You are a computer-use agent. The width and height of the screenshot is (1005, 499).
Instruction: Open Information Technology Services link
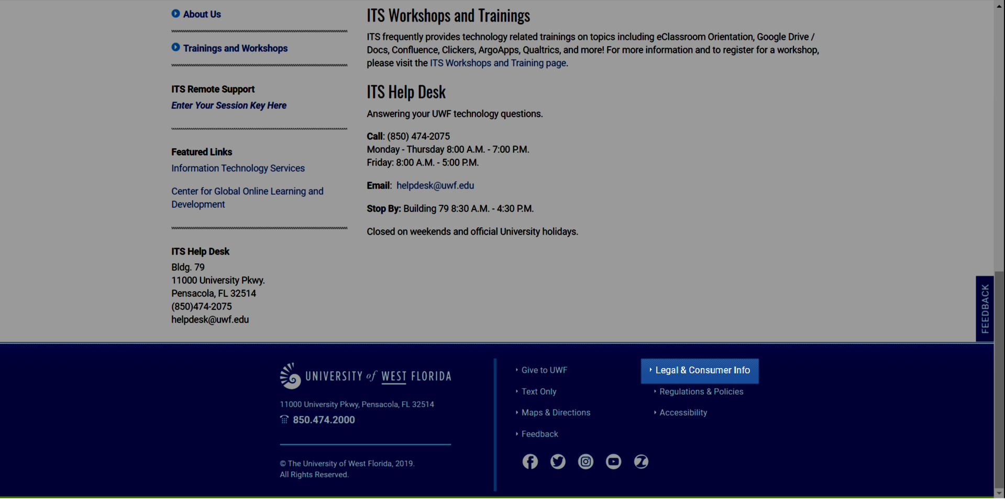tap(238, 168)
